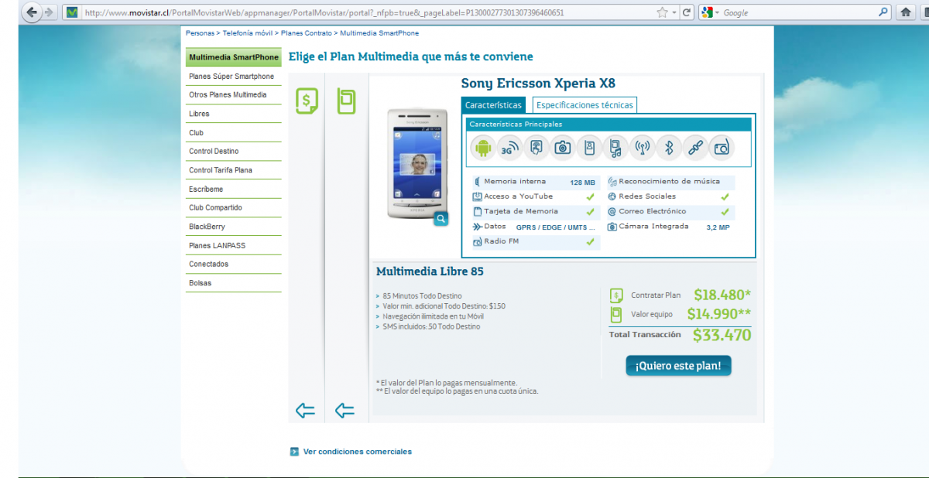The height and width of the screenshot is (478, 929).
Task: Follow the Multimedia SmartPhone breadcrumb link
Action: tap(379, 33)
